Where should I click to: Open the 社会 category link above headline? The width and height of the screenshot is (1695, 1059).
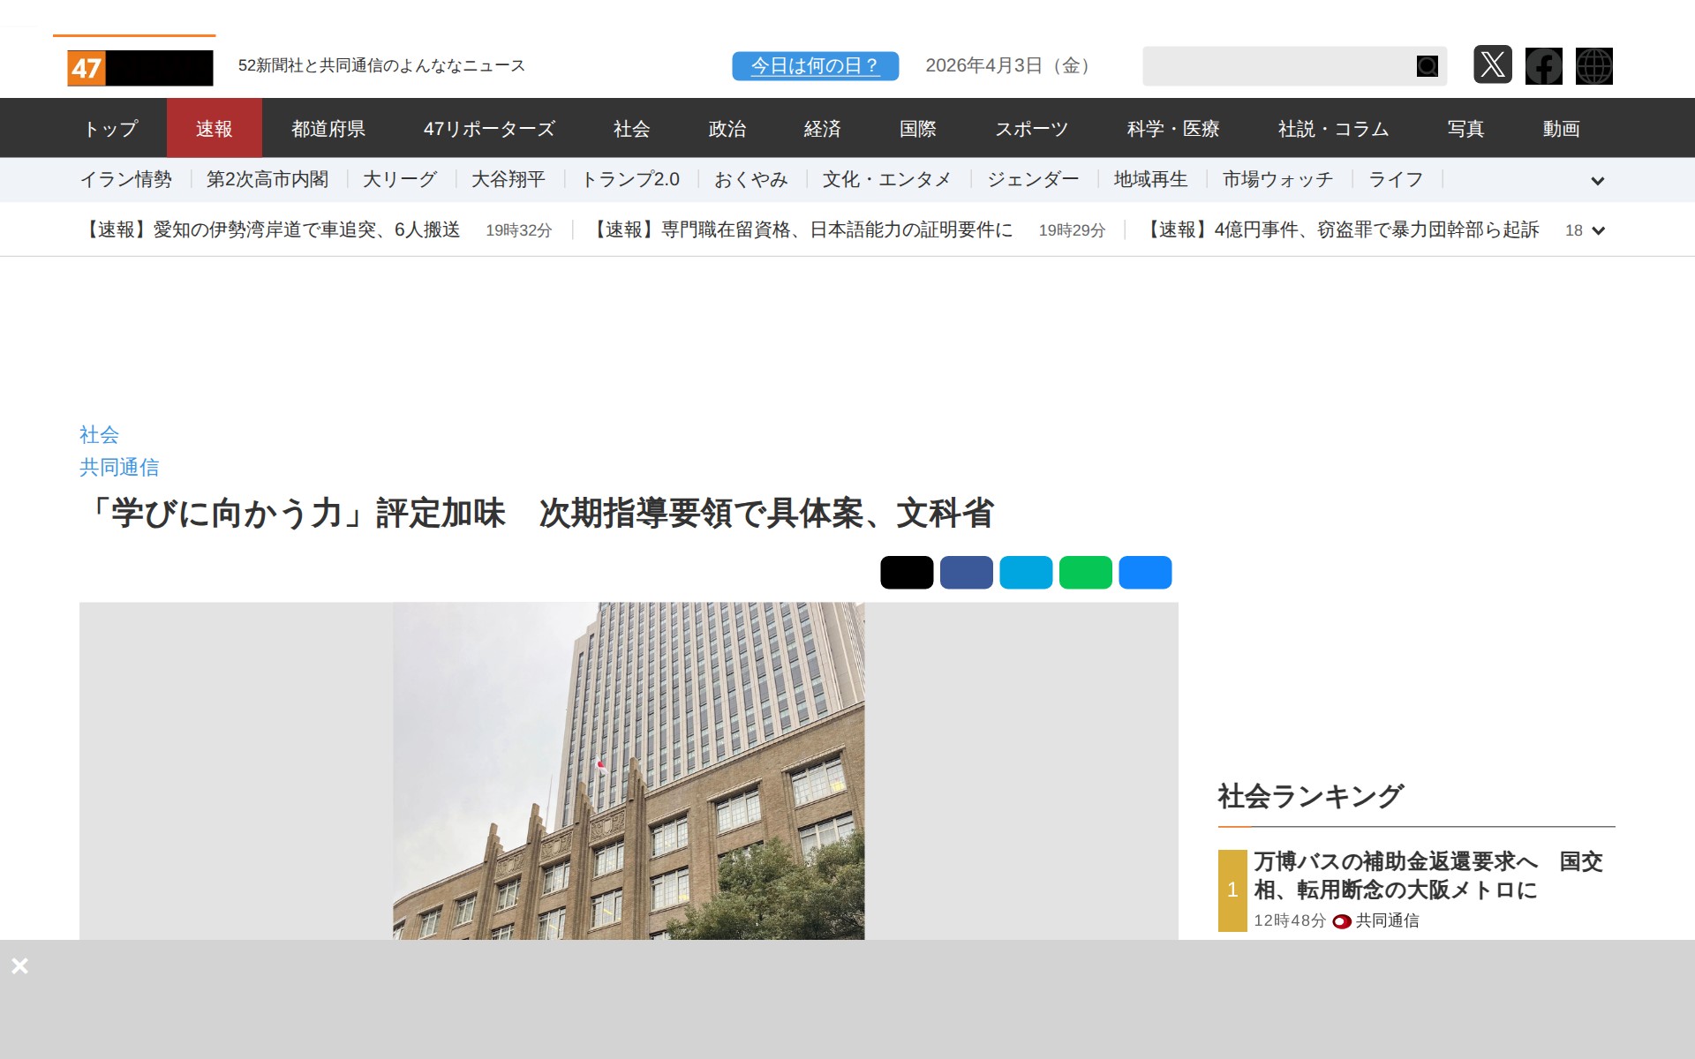point(99,434)
